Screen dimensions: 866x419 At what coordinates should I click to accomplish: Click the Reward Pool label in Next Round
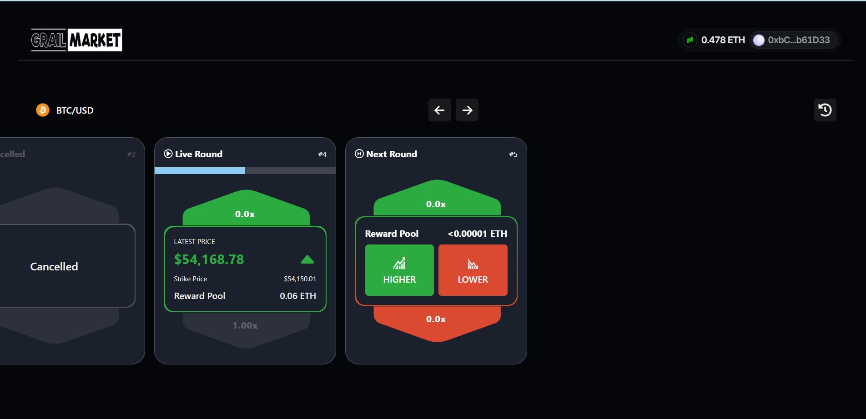(x=392, y=234)
